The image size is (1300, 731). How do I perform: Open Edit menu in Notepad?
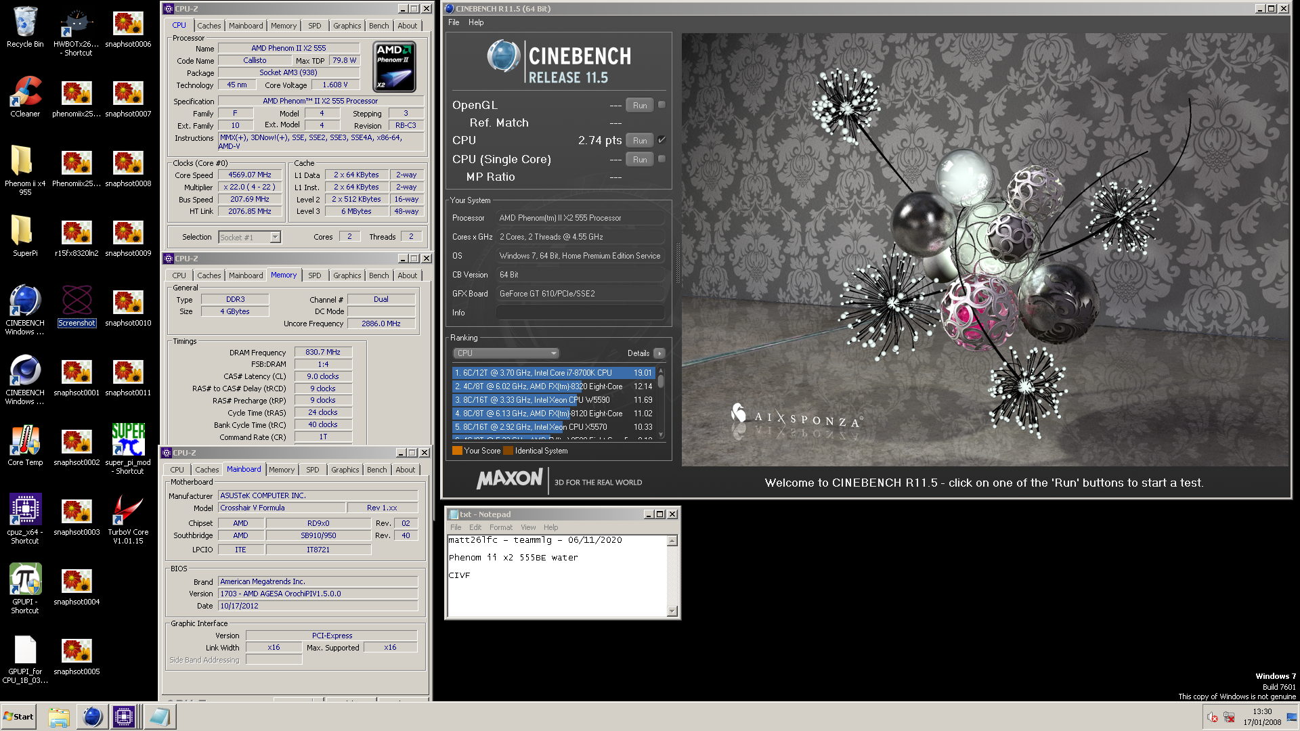pos(475,527)
